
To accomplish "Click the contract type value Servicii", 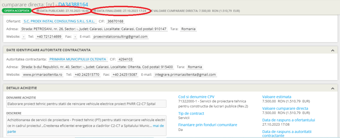I will tap(184, 118).
